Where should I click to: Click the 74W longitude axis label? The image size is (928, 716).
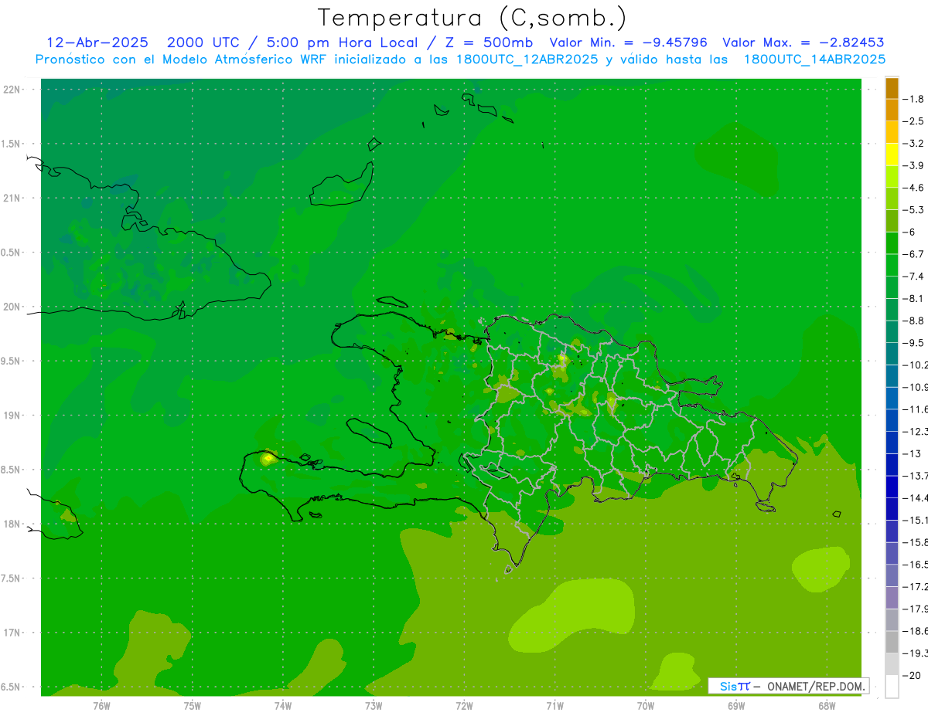pos(283,705)
